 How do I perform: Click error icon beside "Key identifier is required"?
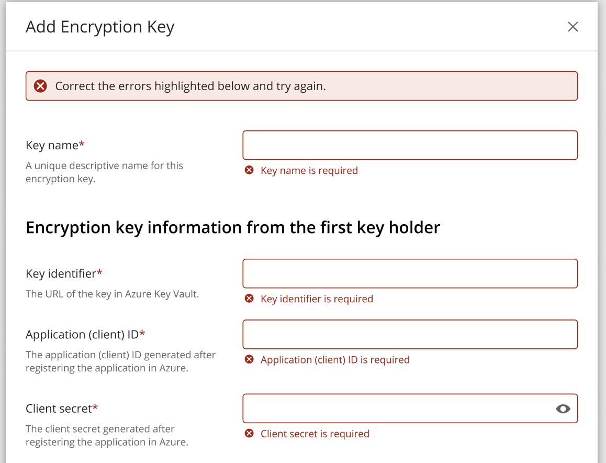pos(250,299)
